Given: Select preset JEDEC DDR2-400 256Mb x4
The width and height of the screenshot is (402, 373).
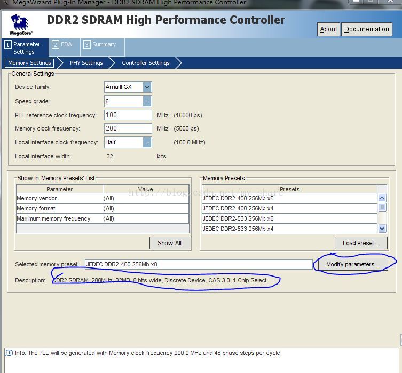Looking at the screenshot, I should coord(289,208).
